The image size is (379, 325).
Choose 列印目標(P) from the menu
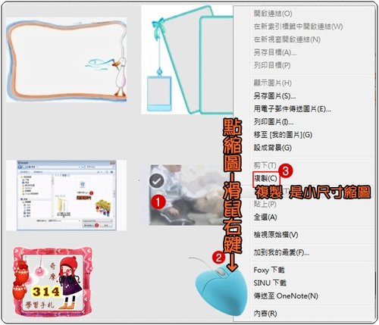(272, 65)
